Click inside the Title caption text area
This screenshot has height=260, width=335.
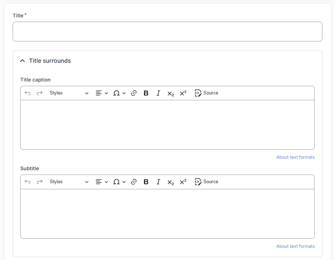point(167,125)
